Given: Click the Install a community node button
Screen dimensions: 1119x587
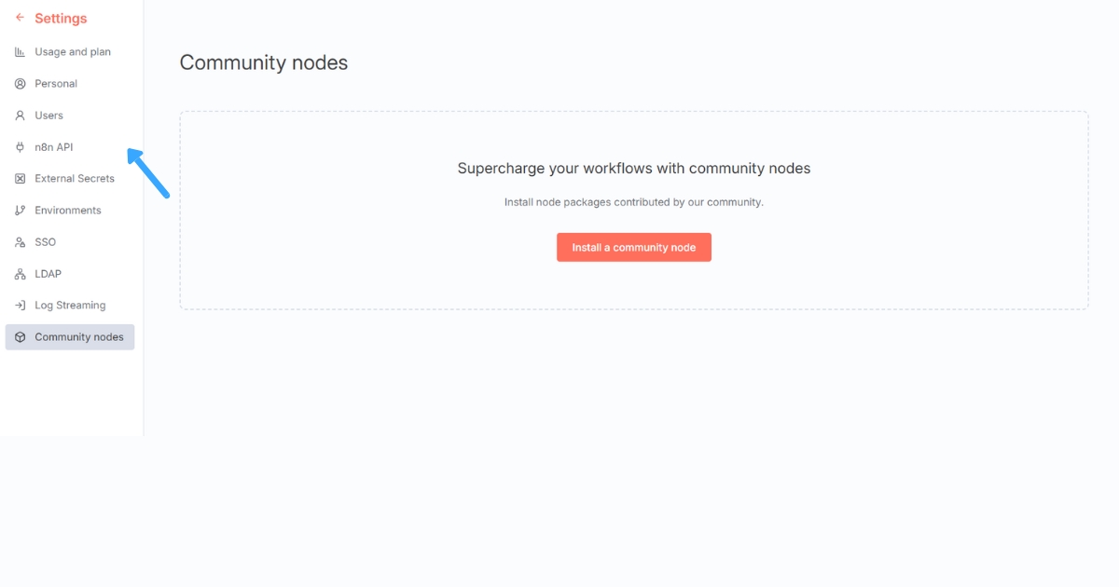Looking at the screenshot, I should pyautogui.click(x=634, y=247).
